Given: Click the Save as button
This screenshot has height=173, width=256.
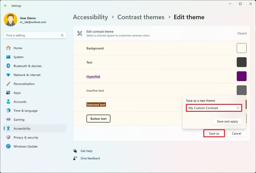Looking at the screenshot, I should pos(214,133).
